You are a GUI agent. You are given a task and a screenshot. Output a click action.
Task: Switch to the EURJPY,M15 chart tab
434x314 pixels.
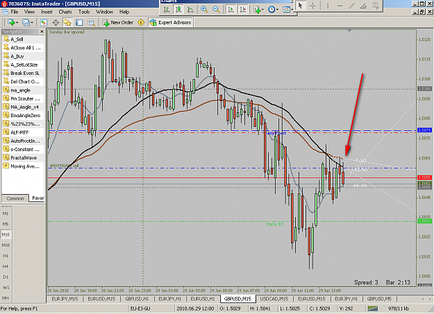(x=65, y=299)
